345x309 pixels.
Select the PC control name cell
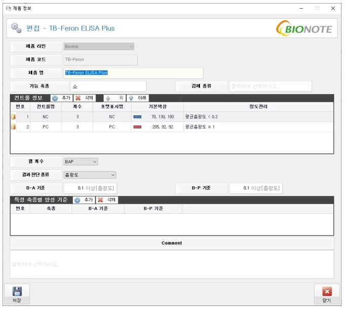click(46, 127)
